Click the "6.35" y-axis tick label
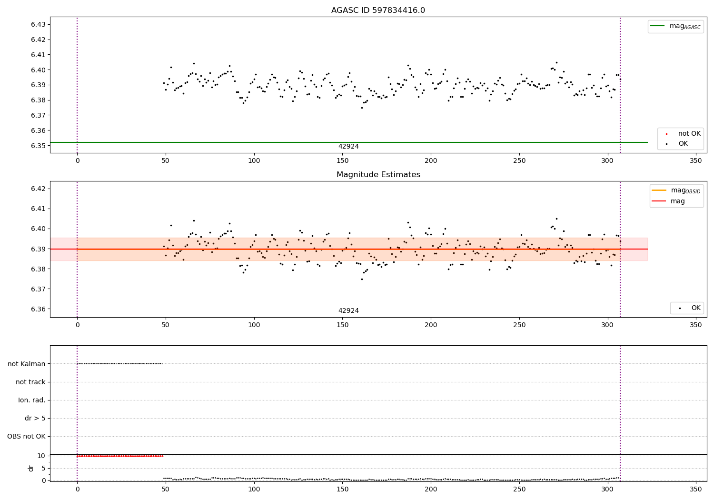The width and height of the screenshot is (714, 500). (38, 146)
